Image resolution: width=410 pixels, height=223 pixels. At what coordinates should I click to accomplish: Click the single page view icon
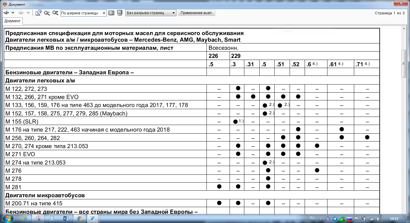(x=111, y=13)
